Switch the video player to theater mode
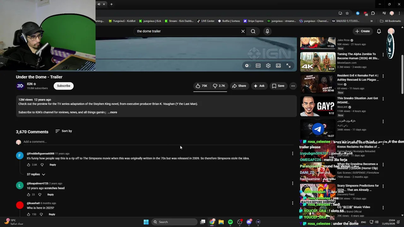Screen dimensions: 404x227 coord(278,66)
